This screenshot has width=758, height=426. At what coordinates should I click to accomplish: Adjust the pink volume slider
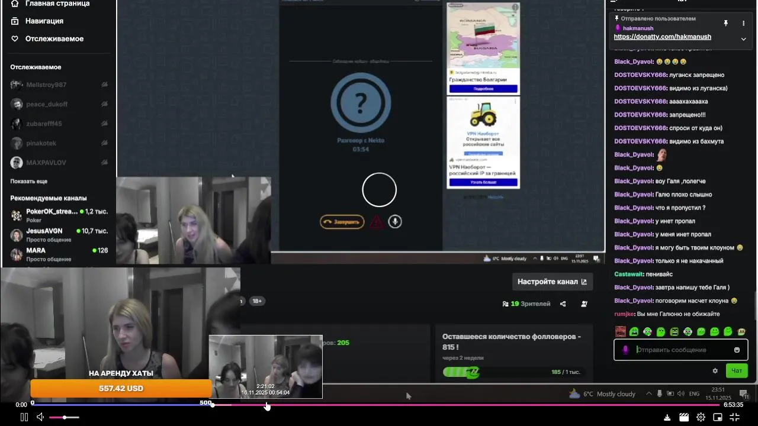[64, 418]
